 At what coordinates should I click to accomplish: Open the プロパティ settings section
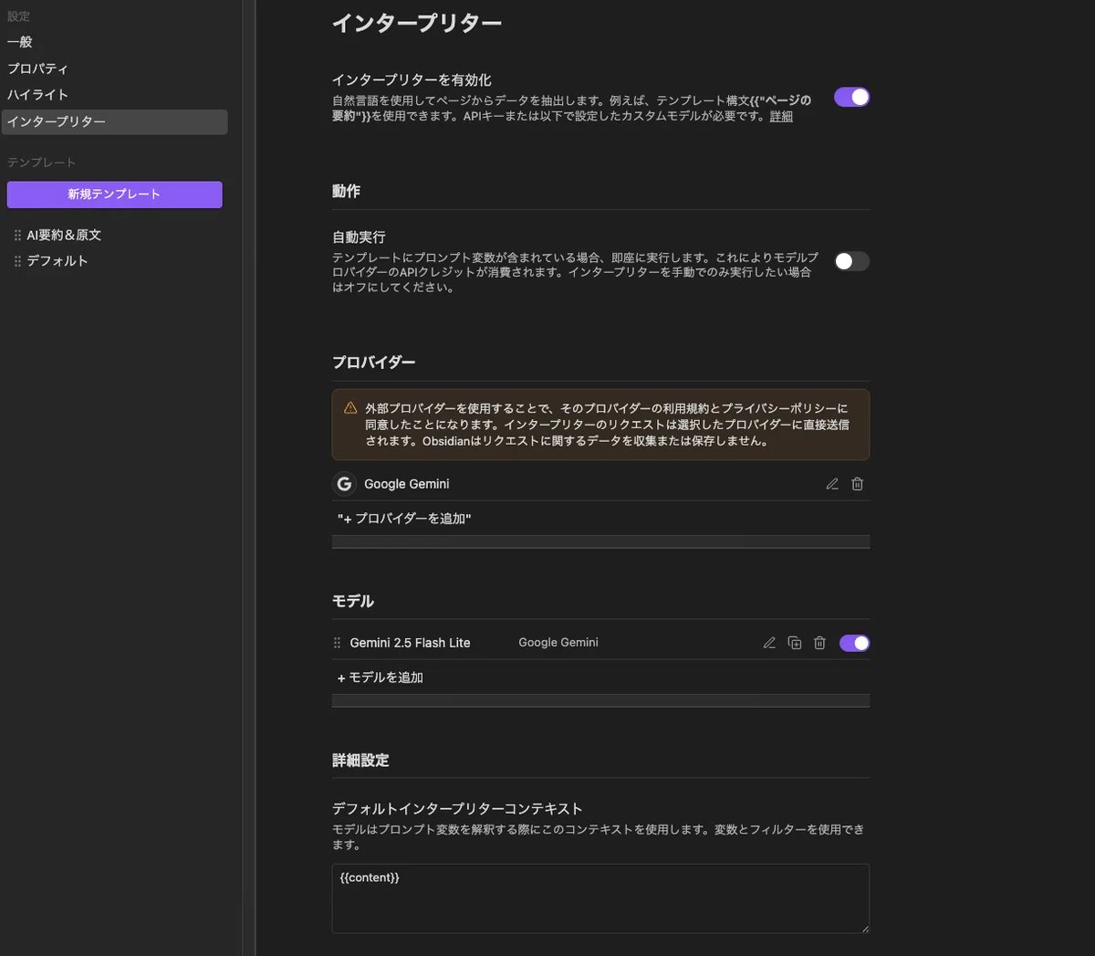[37, 68]
